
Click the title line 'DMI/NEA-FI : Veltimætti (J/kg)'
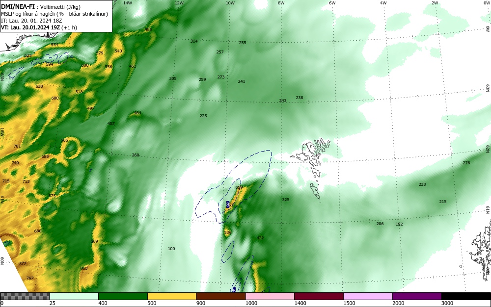(42, 6)
